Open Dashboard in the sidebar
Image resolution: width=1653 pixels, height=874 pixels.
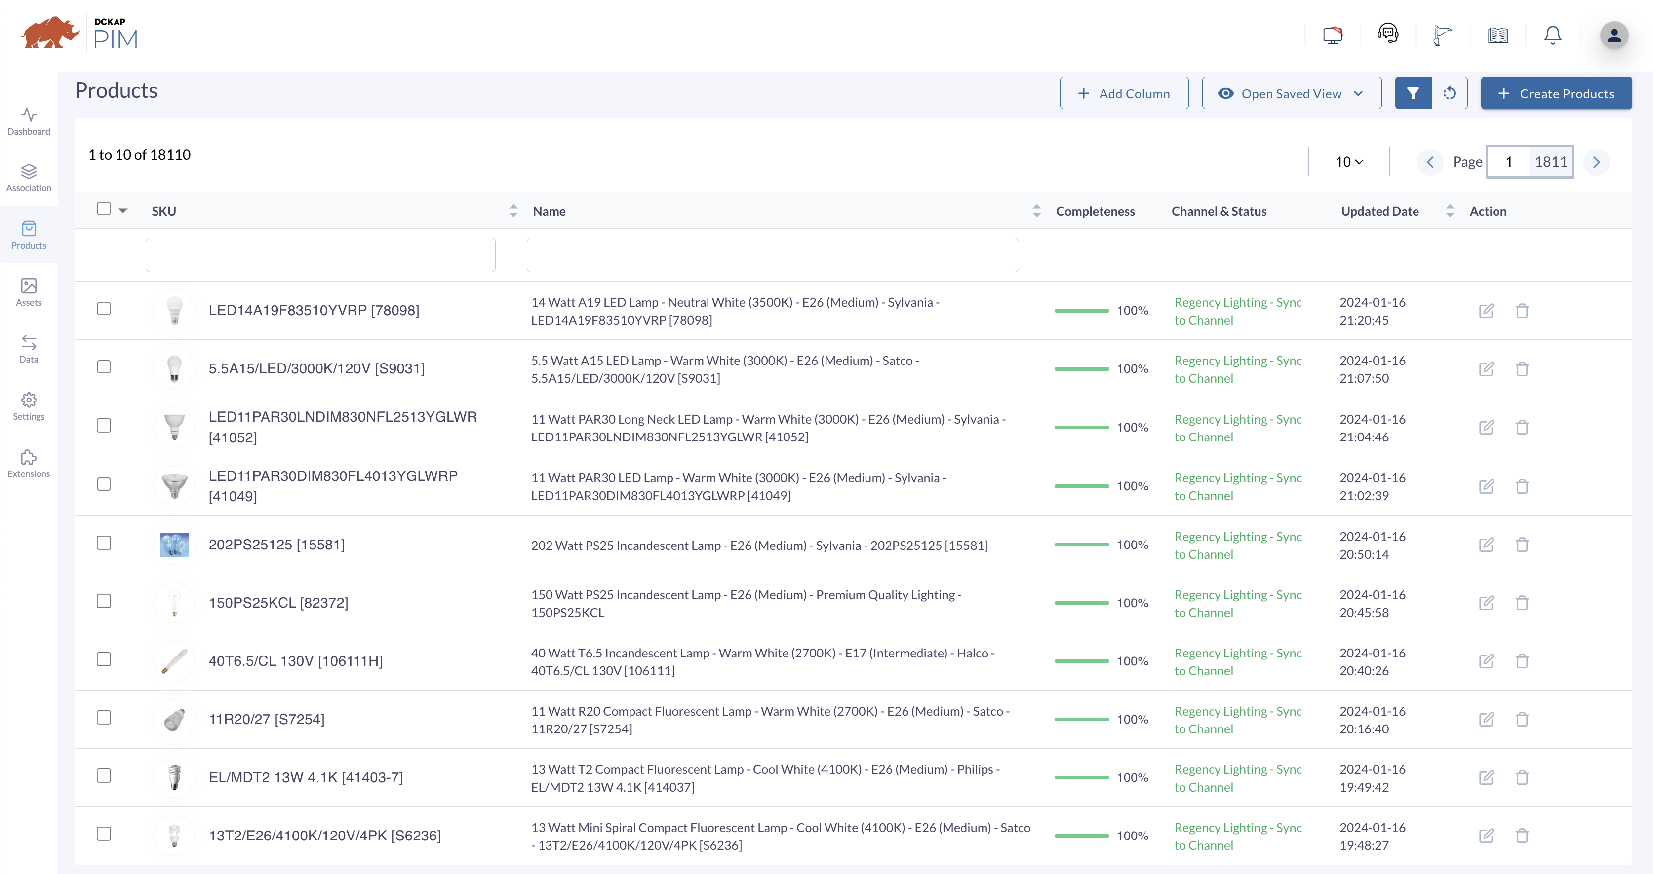tap(29, 121)
